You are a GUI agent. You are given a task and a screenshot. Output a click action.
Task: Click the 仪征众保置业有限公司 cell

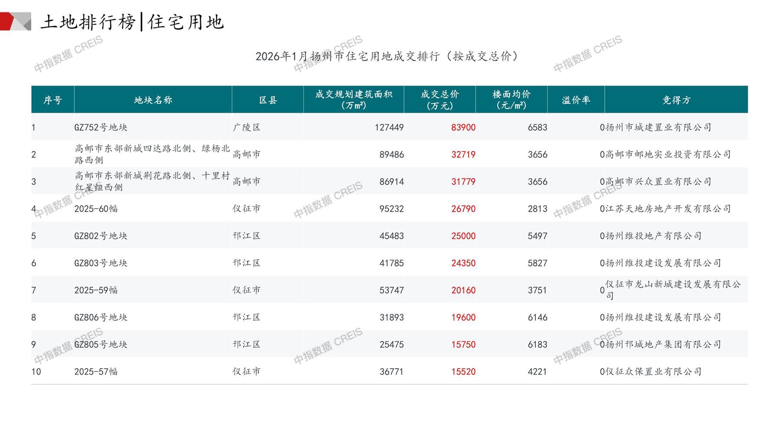653,372
